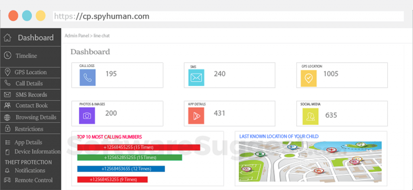This screenshot has width=413, height=190.
Task: Go to Browsing Details in sidebar
Action: [35, 117]
